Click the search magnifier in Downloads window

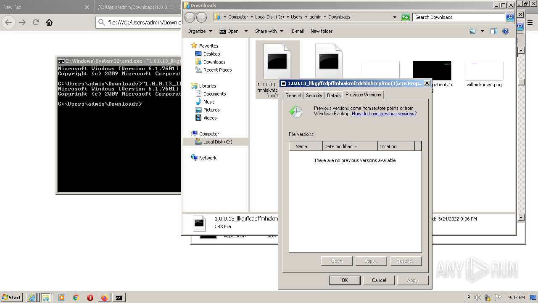point(510,17)
